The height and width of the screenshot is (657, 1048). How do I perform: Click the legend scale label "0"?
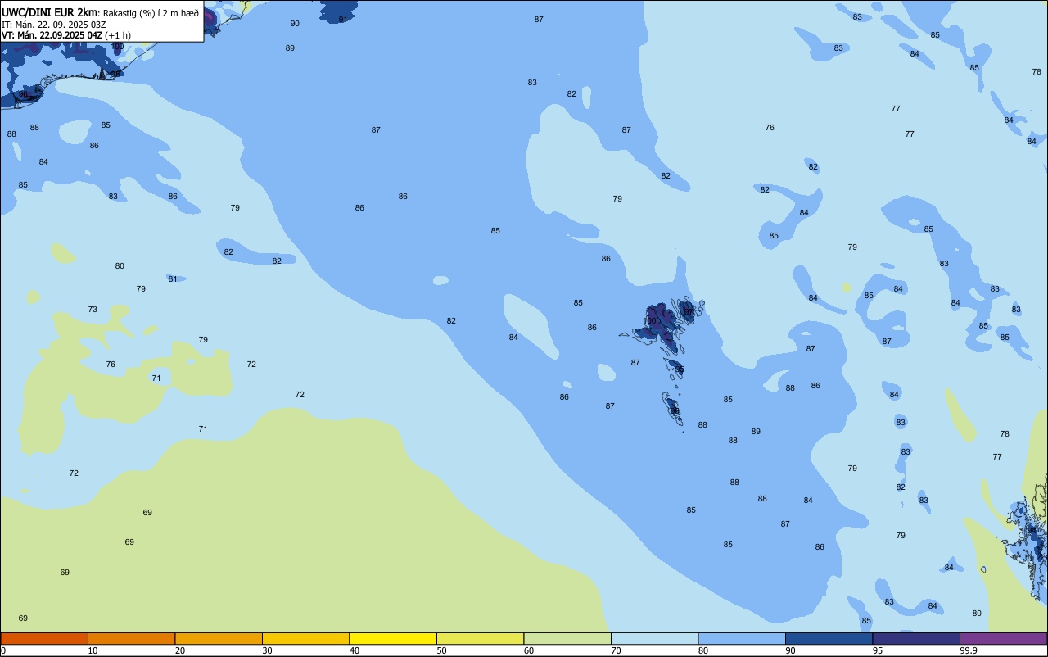click(x=3, y=650)
